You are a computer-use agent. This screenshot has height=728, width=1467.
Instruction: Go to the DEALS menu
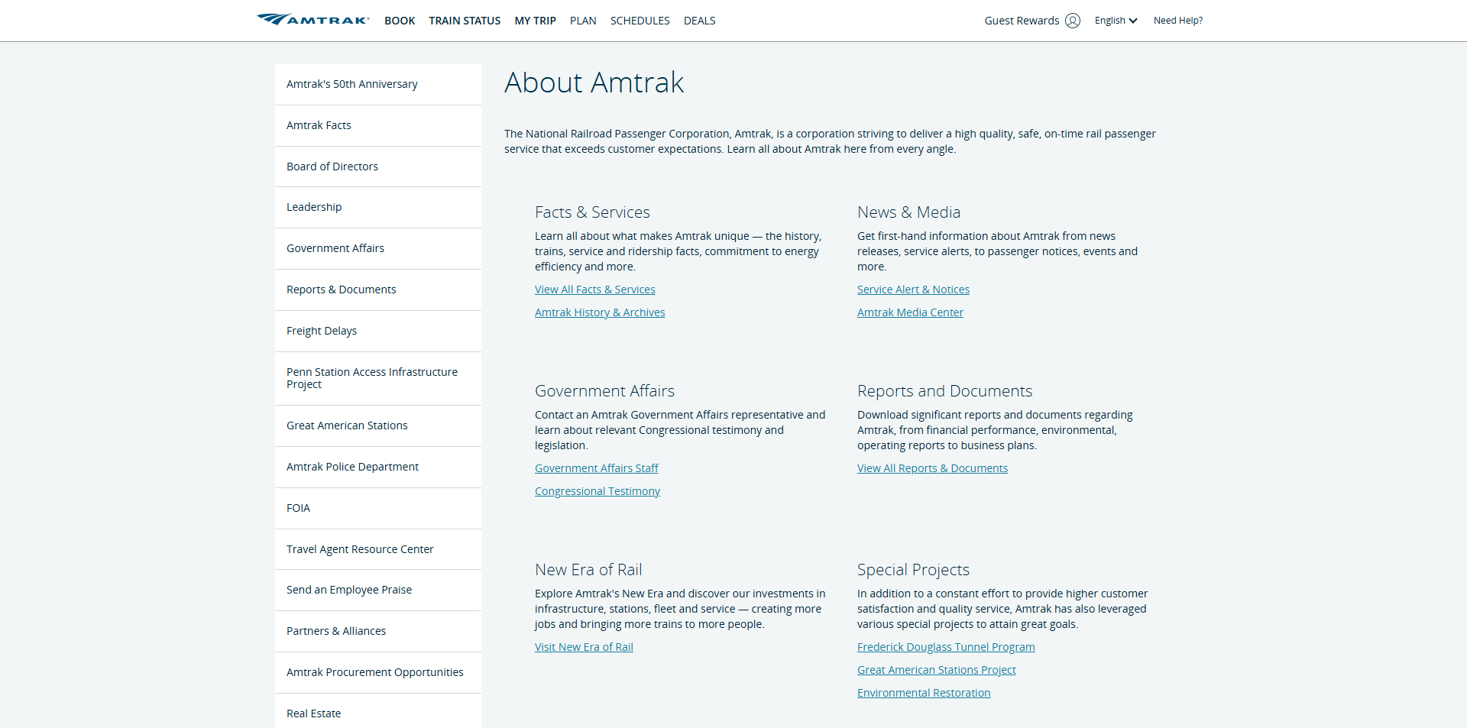[699, 21]
